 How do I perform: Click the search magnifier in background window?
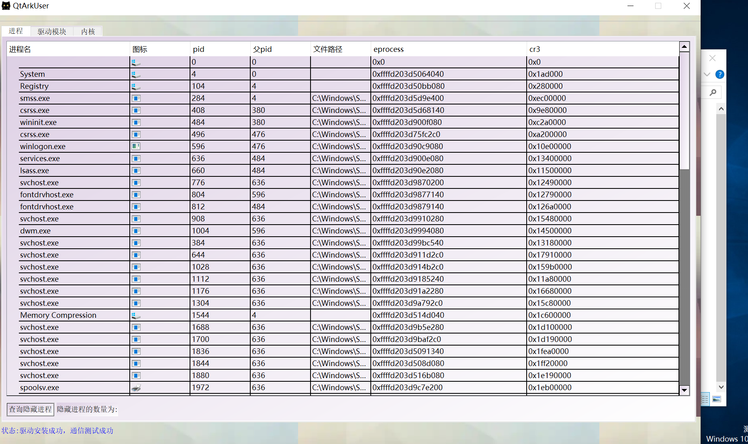click(713, 92)
